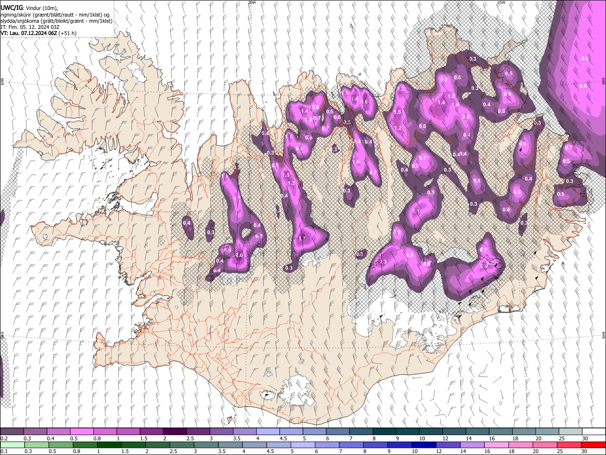
Task: Click the 'slydda/snjókoma (grátt/bleikt/grænt - mm/1klst)' line
Action: click(x=56, y=21)
